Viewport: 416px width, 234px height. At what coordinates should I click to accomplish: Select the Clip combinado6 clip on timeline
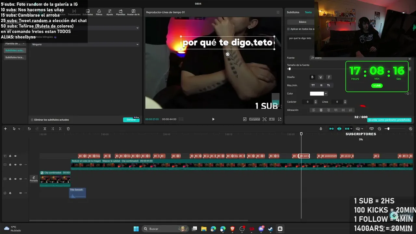click(x=55, y=179)
